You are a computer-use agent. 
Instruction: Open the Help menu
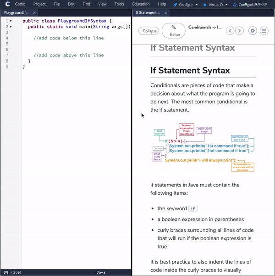click(x=162, y=4)
